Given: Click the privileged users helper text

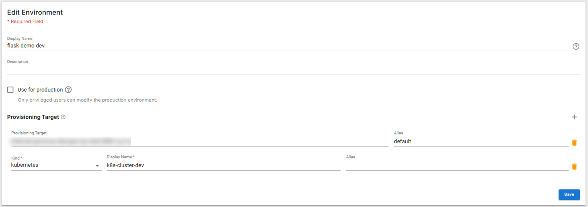Looking at the screenshot, I should (87, 100).
